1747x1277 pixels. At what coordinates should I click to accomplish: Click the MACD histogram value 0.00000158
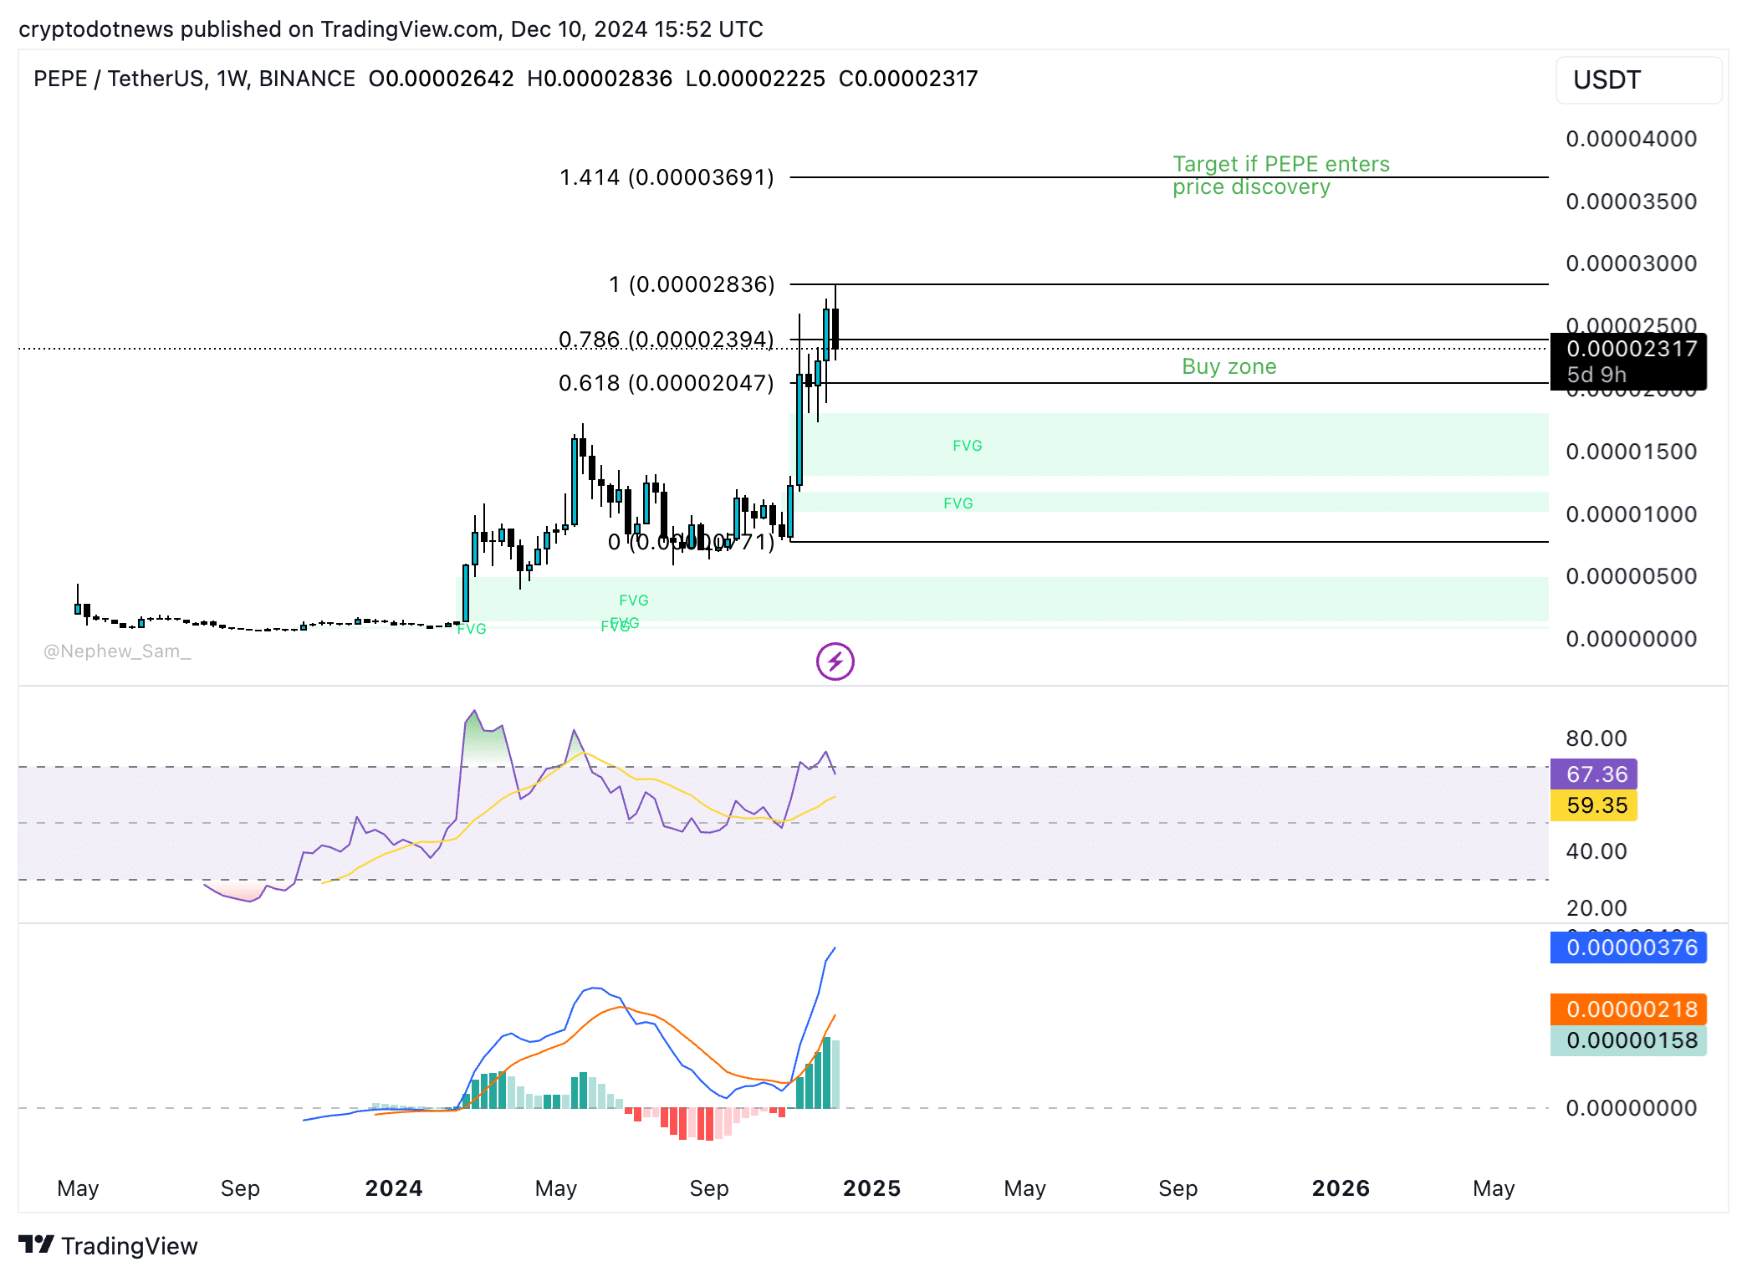[x=1628, y=1040]
